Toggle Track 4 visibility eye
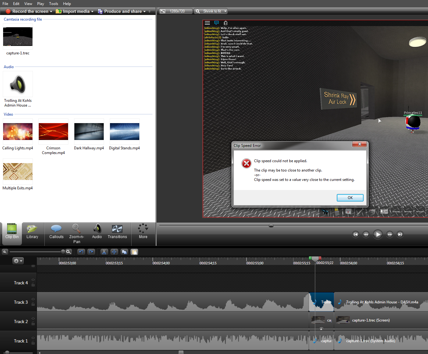This screenshot has height=354, width=428. pos(33,280)
